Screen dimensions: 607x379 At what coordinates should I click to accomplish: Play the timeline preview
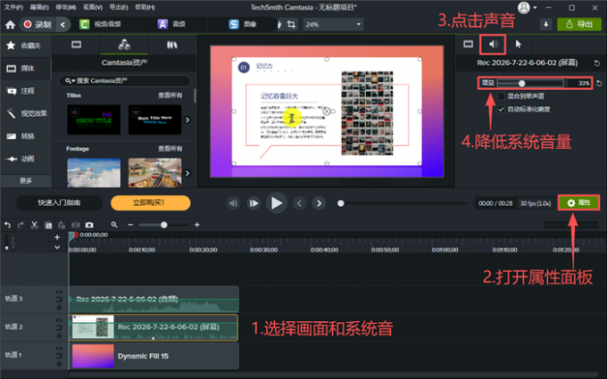click(277, 203)
